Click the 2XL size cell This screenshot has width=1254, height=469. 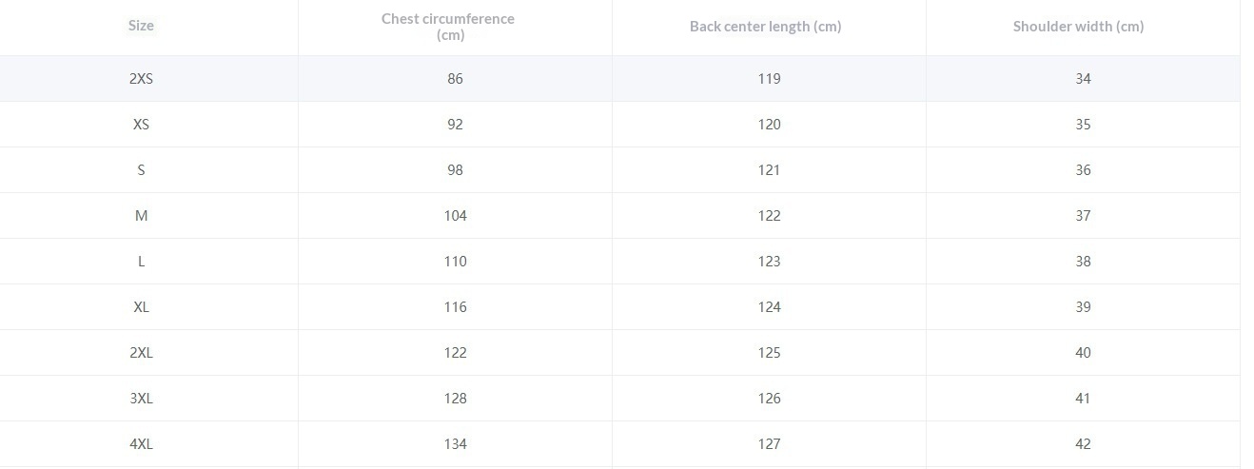[141, 353]
